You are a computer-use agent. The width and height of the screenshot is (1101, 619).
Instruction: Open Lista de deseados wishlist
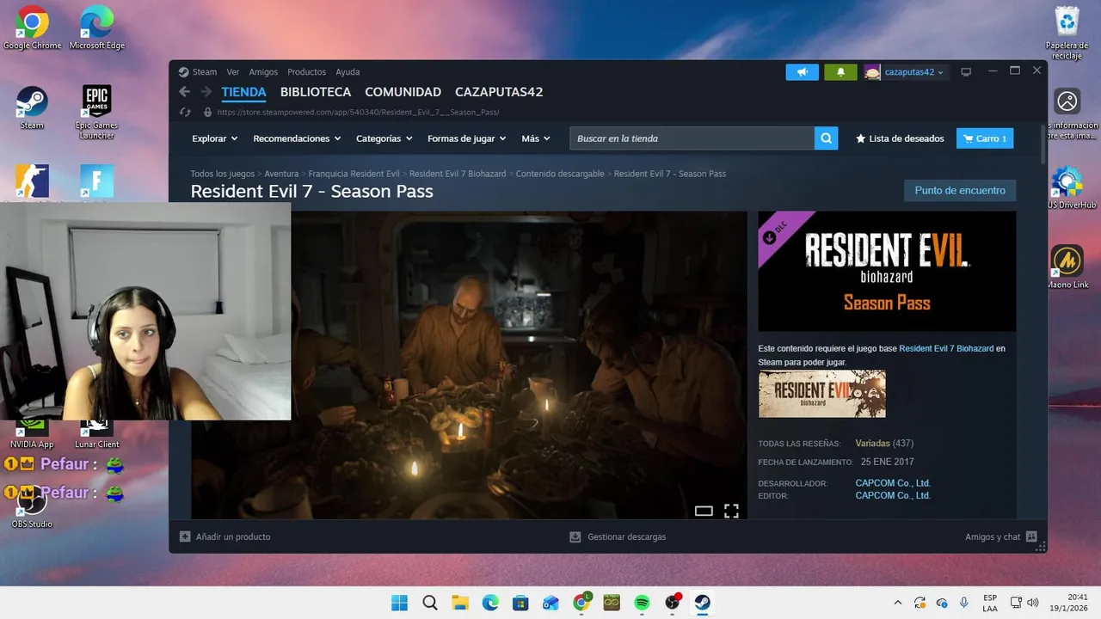[900, 138]
